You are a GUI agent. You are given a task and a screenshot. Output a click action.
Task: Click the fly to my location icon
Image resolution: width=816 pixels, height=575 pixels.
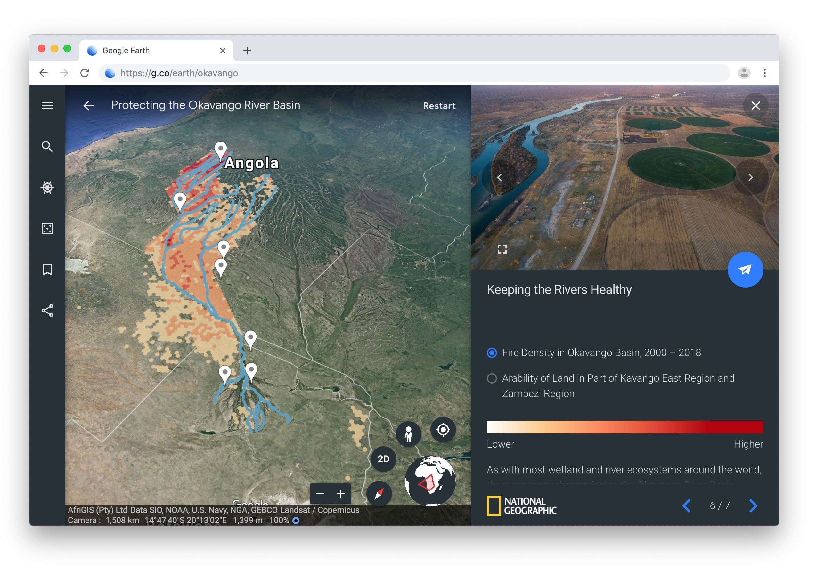point(443,430)
